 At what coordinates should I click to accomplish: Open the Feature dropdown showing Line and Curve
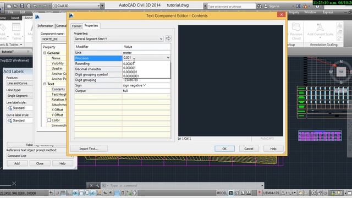pos(20,83)
